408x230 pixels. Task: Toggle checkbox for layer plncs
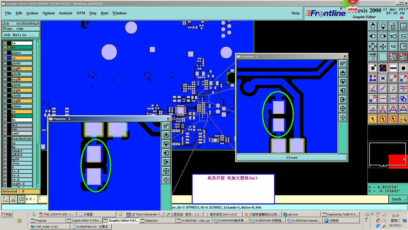pyautogui.click(x=5, y=53)
